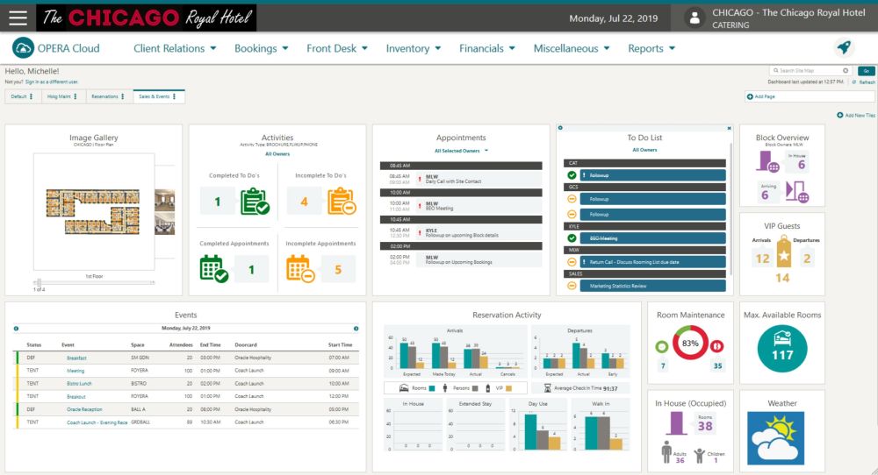Open options menu on Default tab

click(x=31, y=96)
